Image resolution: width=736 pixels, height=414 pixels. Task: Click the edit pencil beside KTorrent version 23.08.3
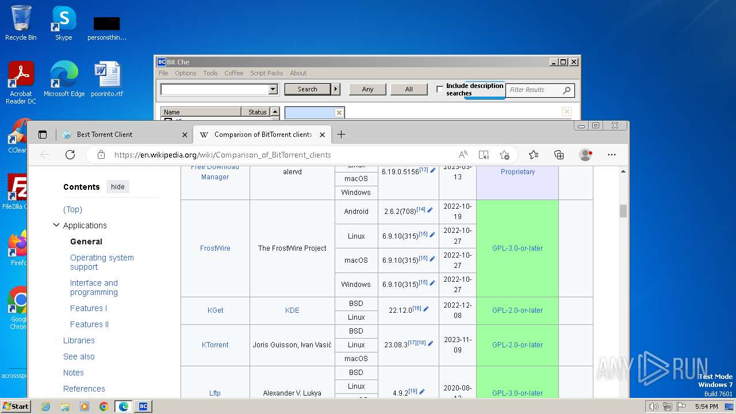(x=431, y=343)
